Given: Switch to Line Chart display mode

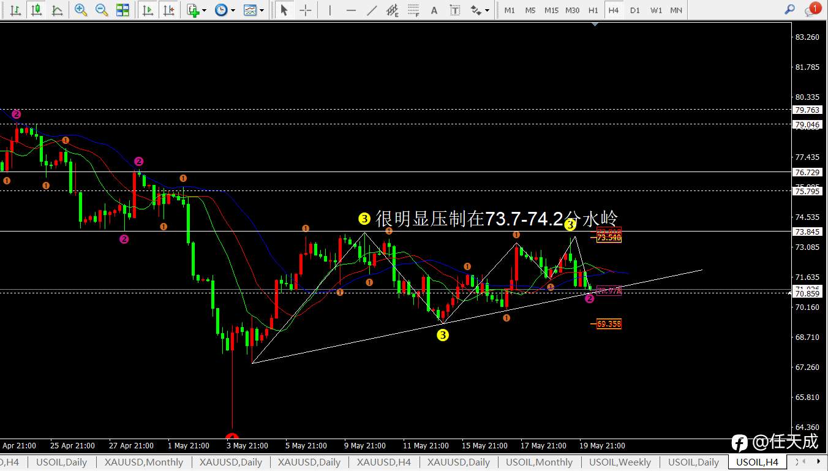Looking at the screenshot, I should (x=57, y=10).
